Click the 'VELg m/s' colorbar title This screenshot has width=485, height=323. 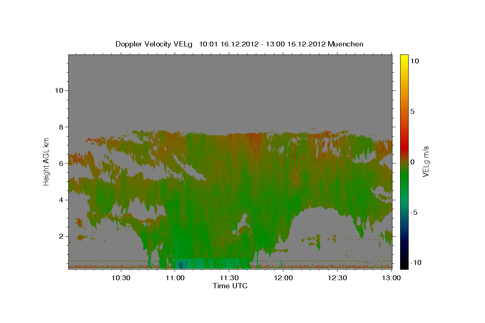[x=426, y=162]
